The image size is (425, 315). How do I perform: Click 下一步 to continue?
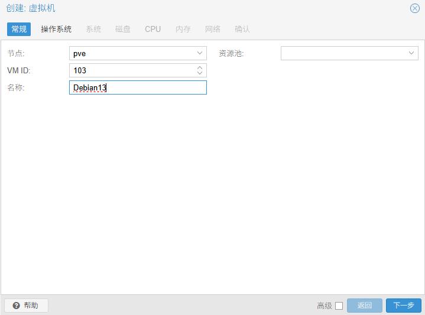click(x=404, y=306)
